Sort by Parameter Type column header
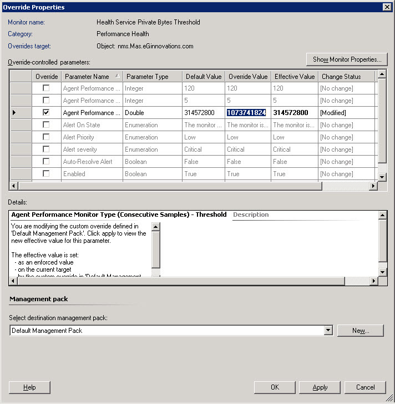395x404 pixels. (153, 77)
